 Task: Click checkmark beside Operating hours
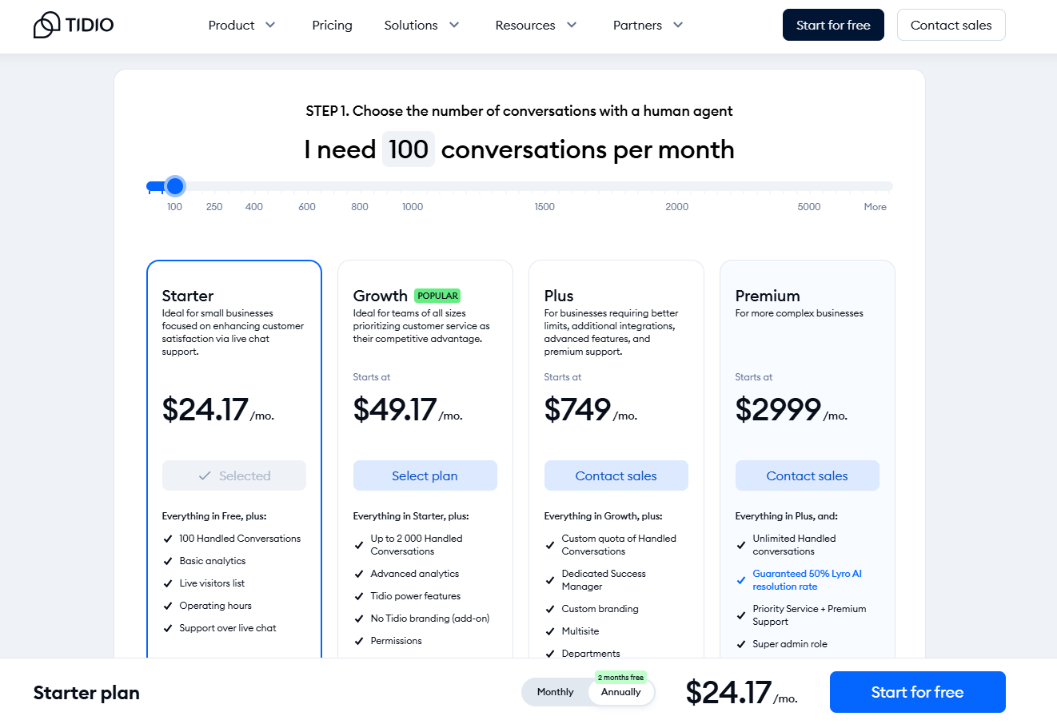[x=168, y=606]
